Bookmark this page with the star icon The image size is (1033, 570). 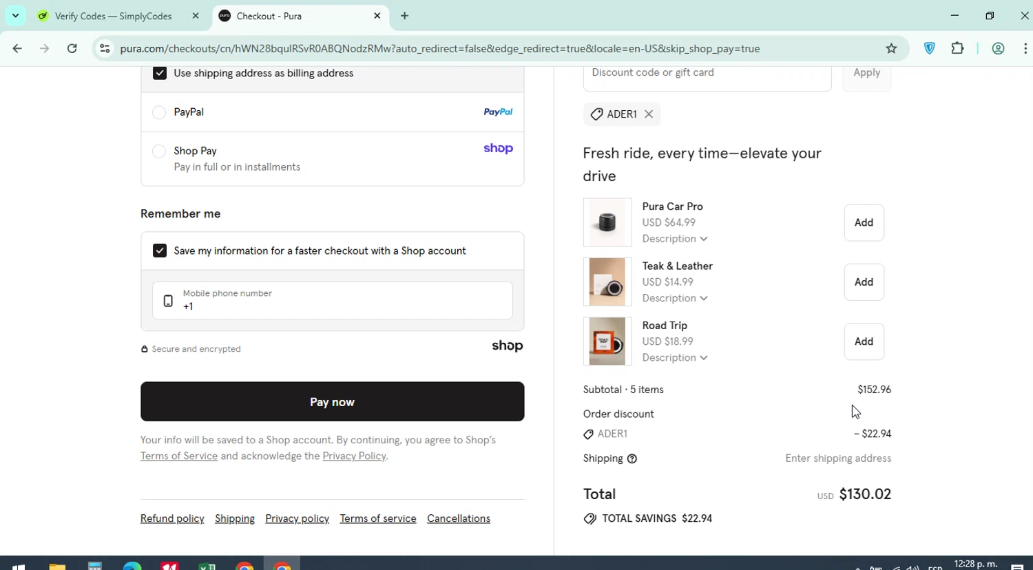click(x=891, y=48)
